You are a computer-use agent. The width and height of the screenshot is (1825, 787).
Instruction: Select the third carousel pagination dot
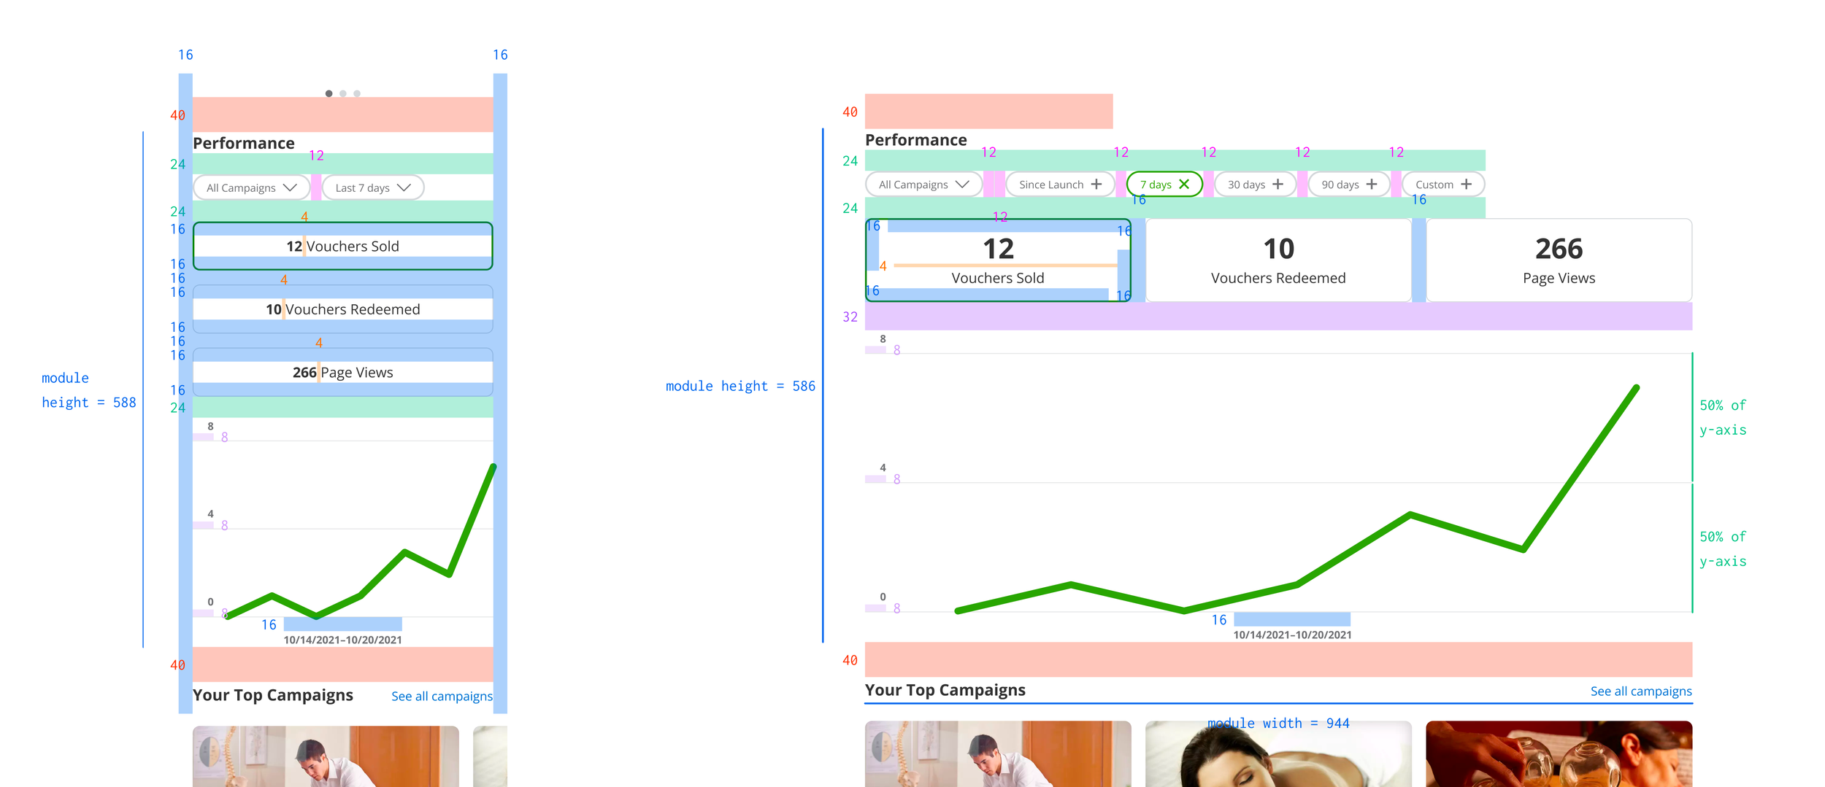(357, 93)
